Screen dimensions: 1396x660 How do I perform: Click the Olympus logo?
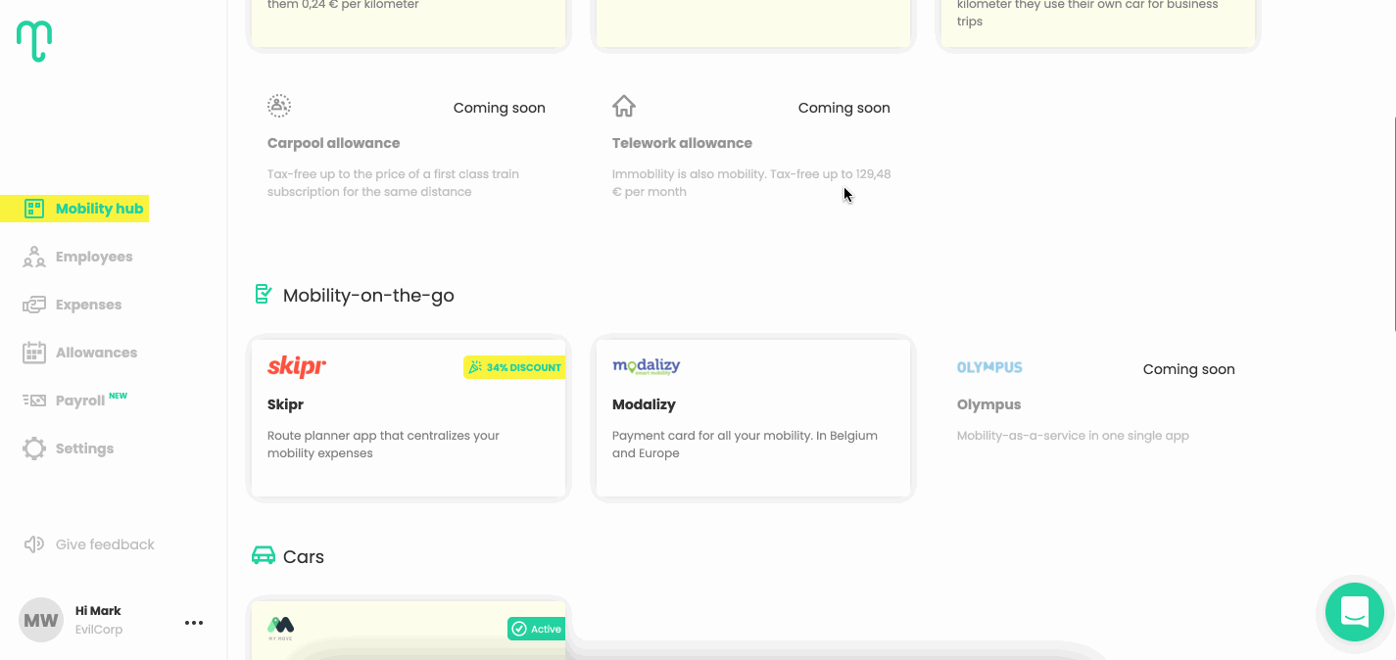(x=989, y=367)
